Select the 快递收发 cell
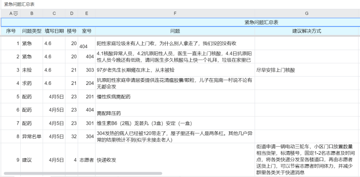 [175, 160]
